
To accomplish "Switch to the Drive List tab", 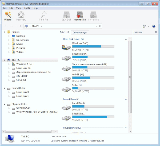I will 65,32.
